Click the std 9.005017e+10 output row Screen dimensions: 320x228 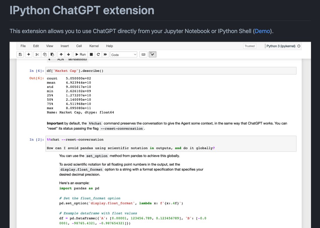[x=69, y=87]
